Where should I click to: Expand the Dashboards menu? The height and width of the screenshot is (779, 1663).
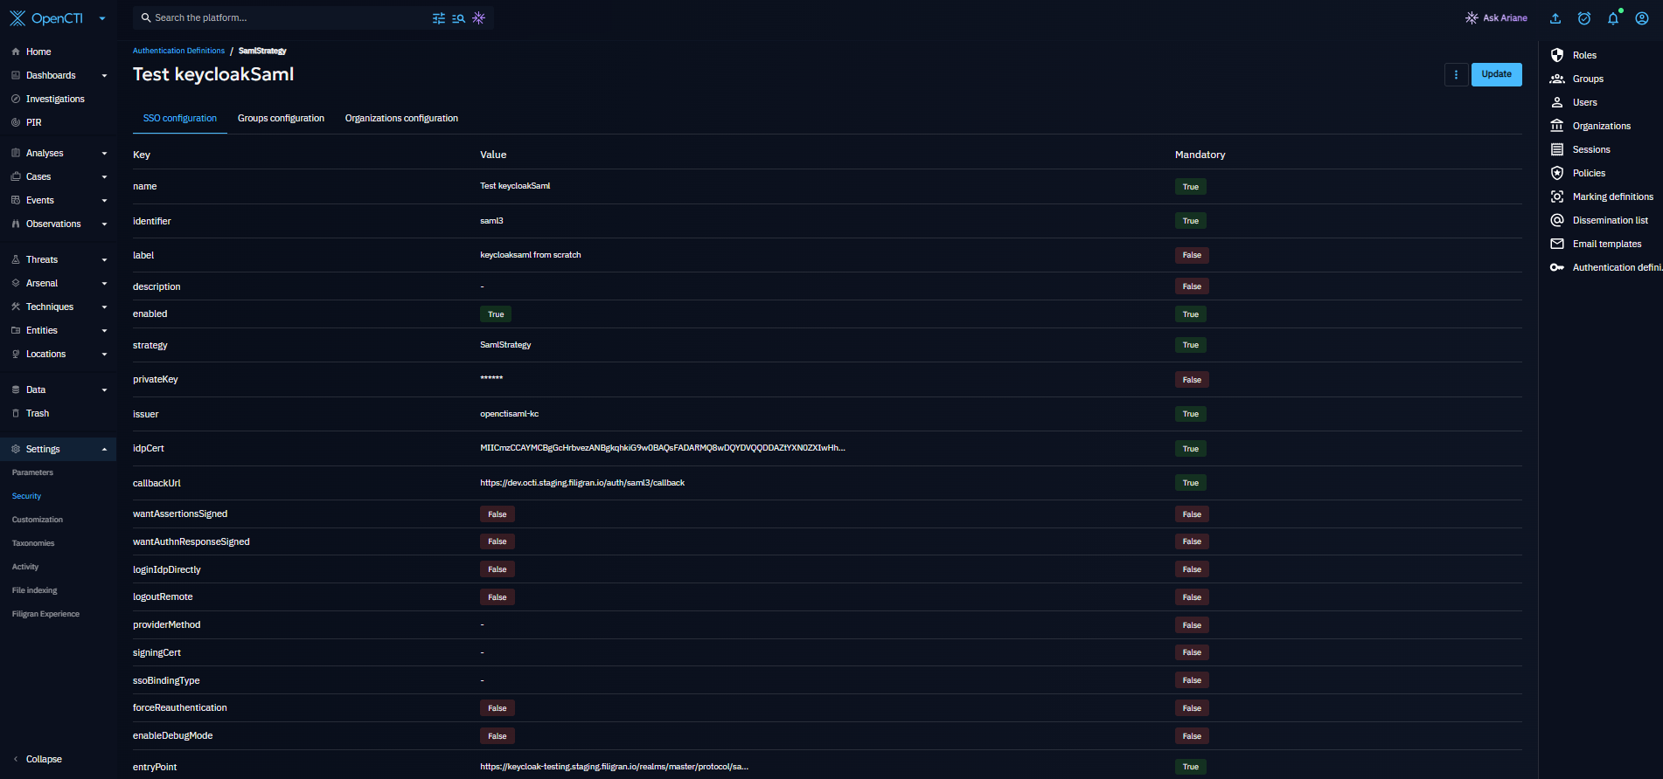104,76
